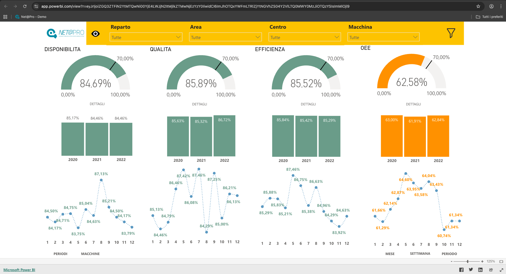Switch to MACCHINE view
This screenshot has height=274, width=506.
coord(90,254)
